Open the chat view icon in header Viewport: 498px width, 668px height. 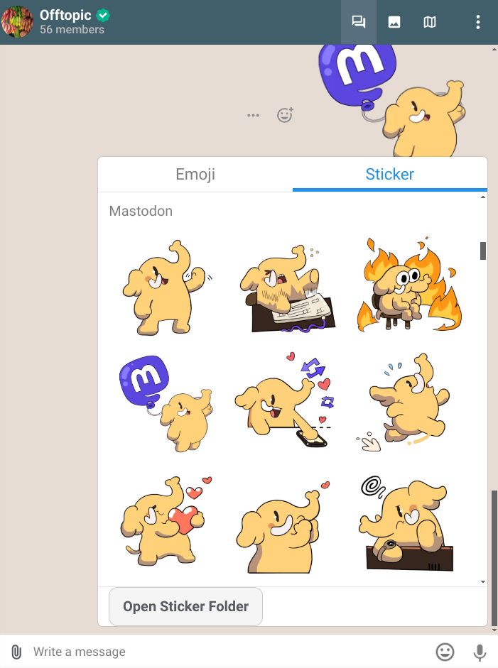pos(359,22)
